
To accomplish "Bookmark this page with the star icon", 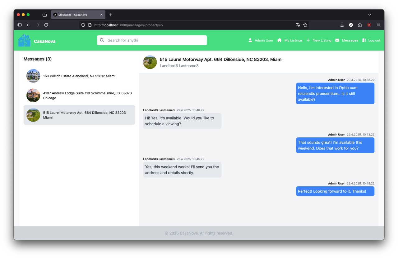I will click(x=305, y=25).
